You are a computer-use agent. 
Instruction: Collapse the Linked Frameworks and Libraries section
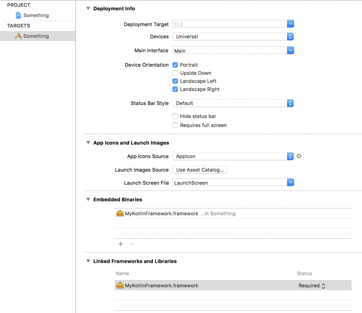88,261
